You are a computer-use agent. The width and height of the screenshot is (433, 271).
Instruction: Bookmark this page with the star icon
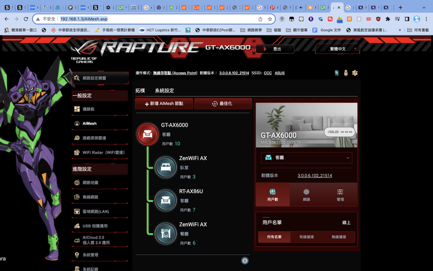(x=270, y=19)
